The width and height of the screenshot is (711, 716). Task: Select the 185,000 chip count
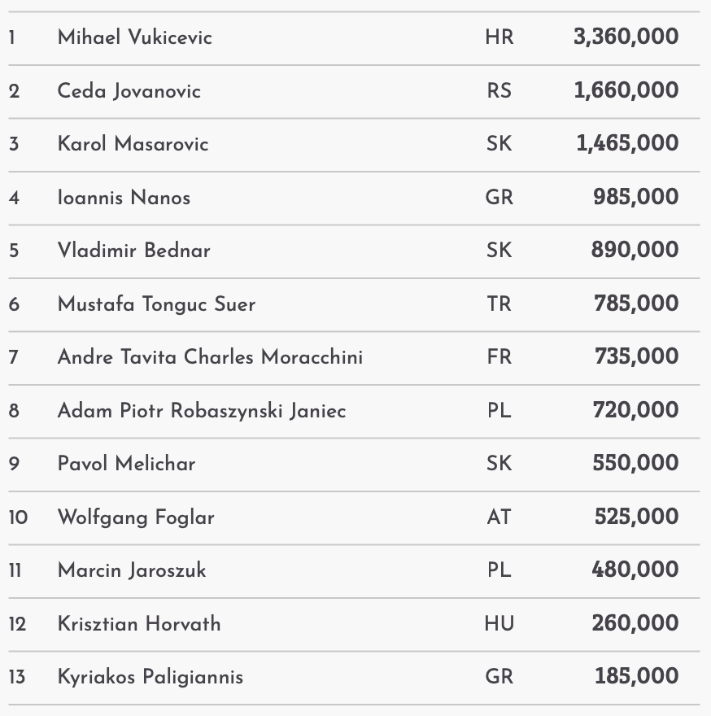point(636,676)
